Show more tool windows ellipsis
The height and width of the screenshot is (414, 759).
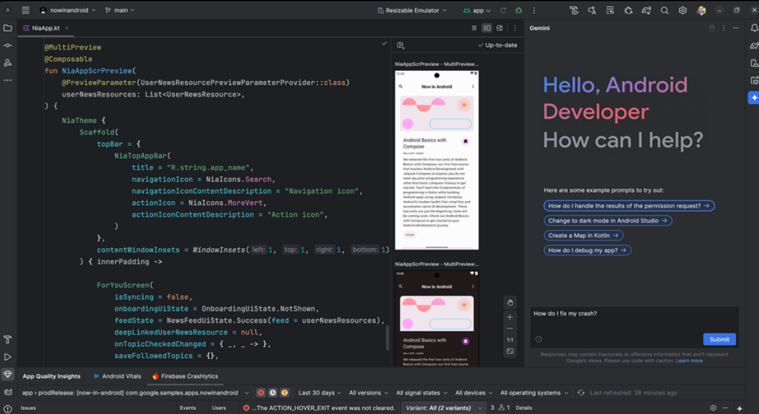point(7,80)
